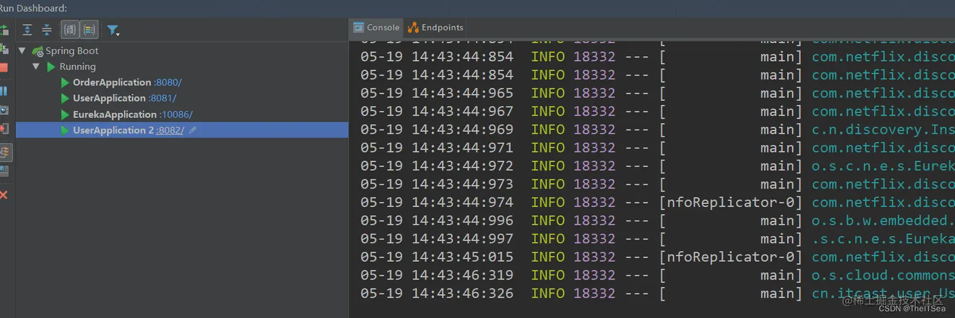This screenshot has height=318, width=955.
Task: Select UserApplication on port 8081
Action: pyautogui.click(x=109, y=98)
